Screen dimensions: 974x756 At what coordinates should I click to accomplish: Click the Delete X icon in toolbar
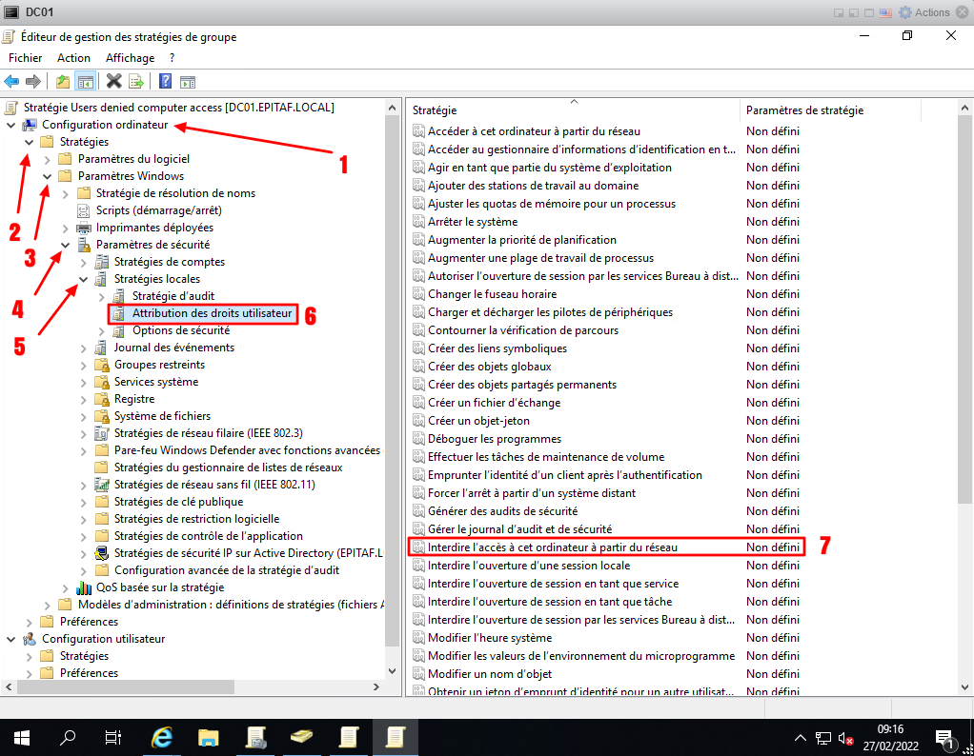pyautogui.click(x=114, y=82)
